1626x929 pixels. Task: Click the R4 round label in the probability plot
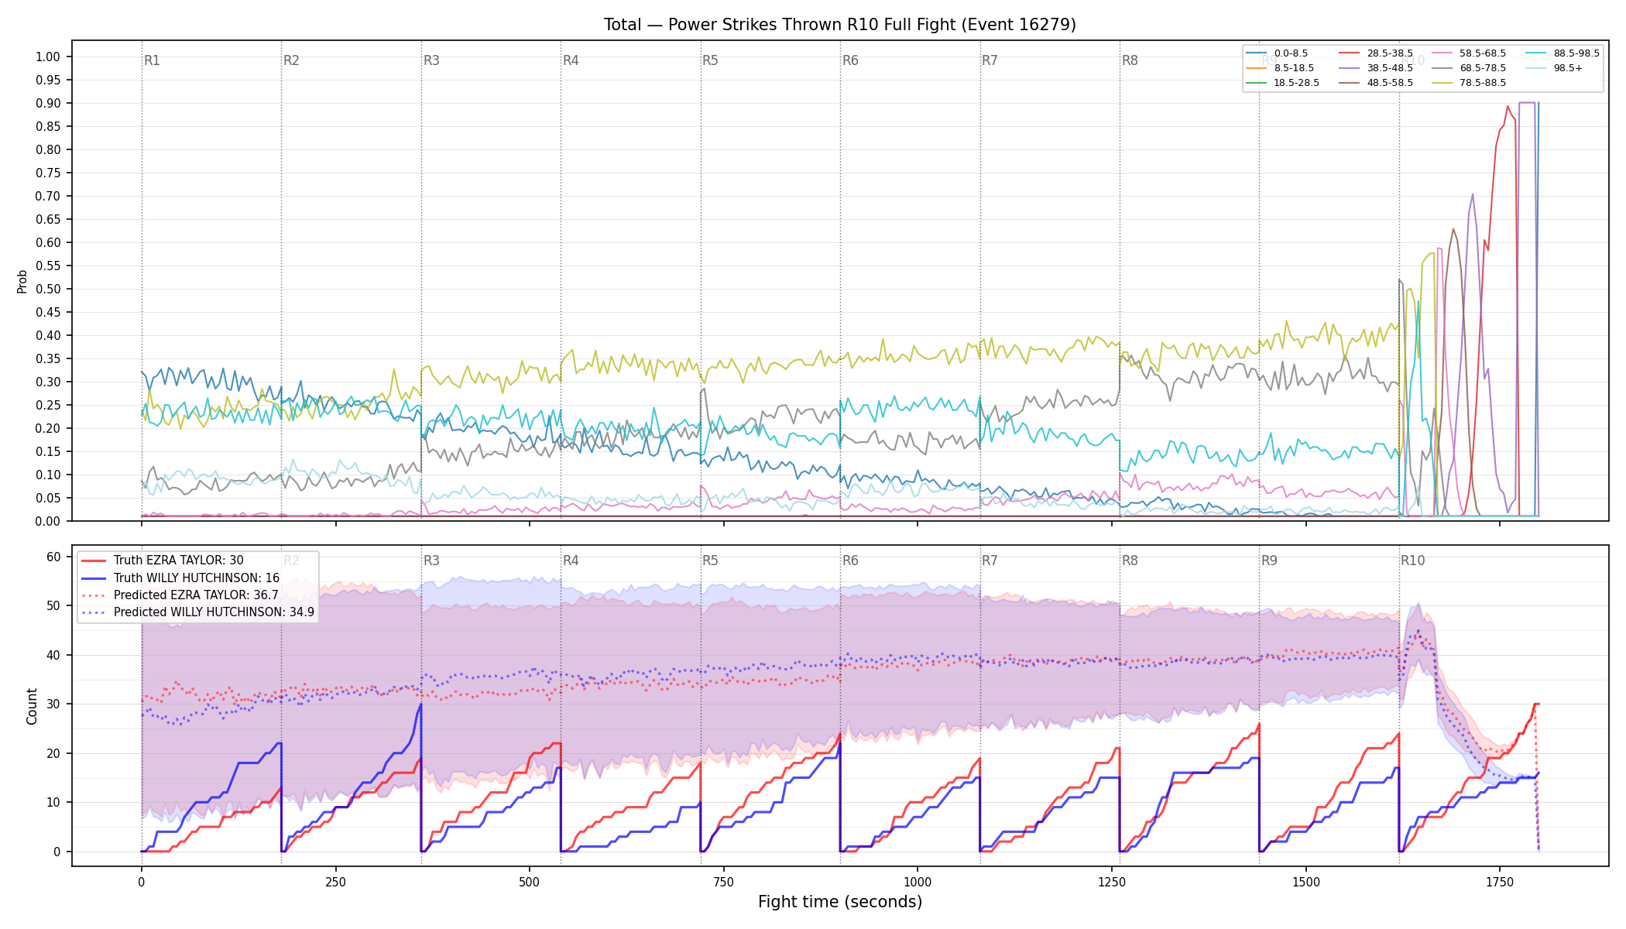571,60
